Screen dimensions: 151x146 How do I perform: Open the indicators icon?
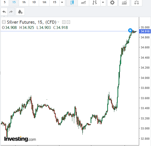point(124,2)
